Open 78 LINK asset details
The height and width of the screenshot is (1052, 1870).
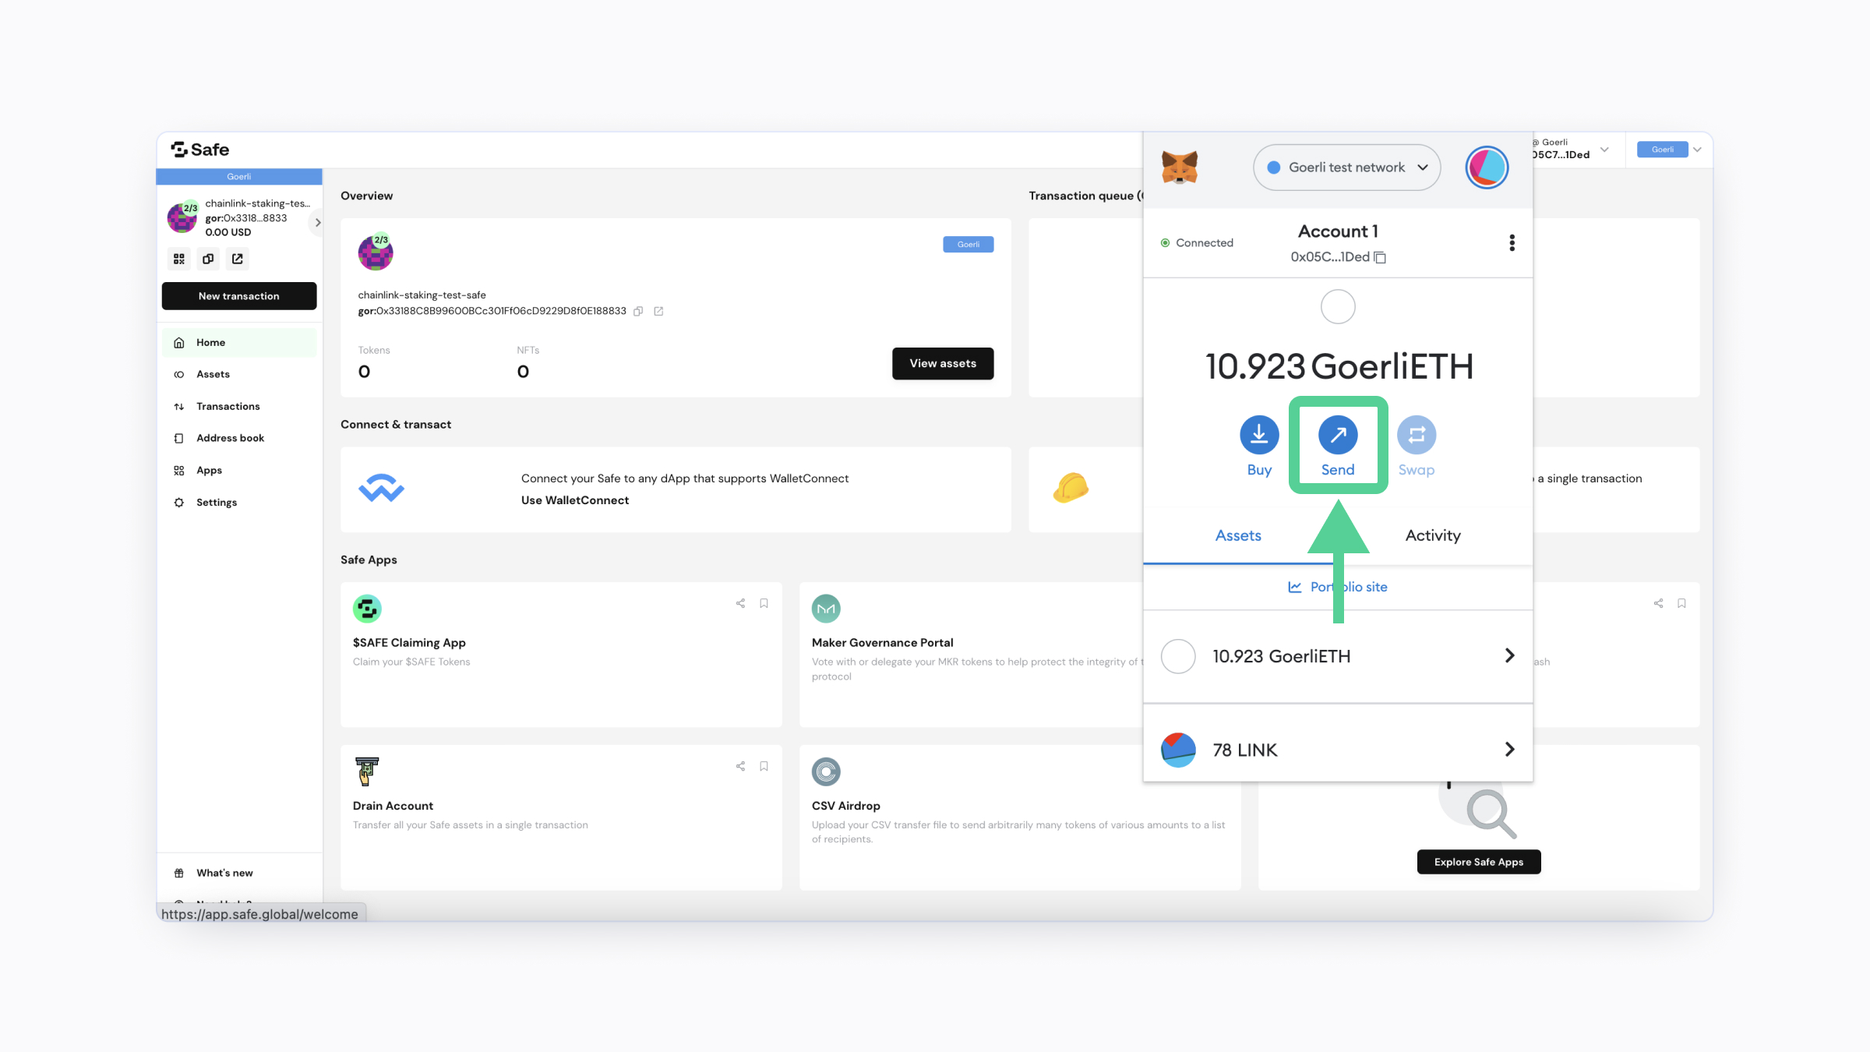[x=1338, y=750]
